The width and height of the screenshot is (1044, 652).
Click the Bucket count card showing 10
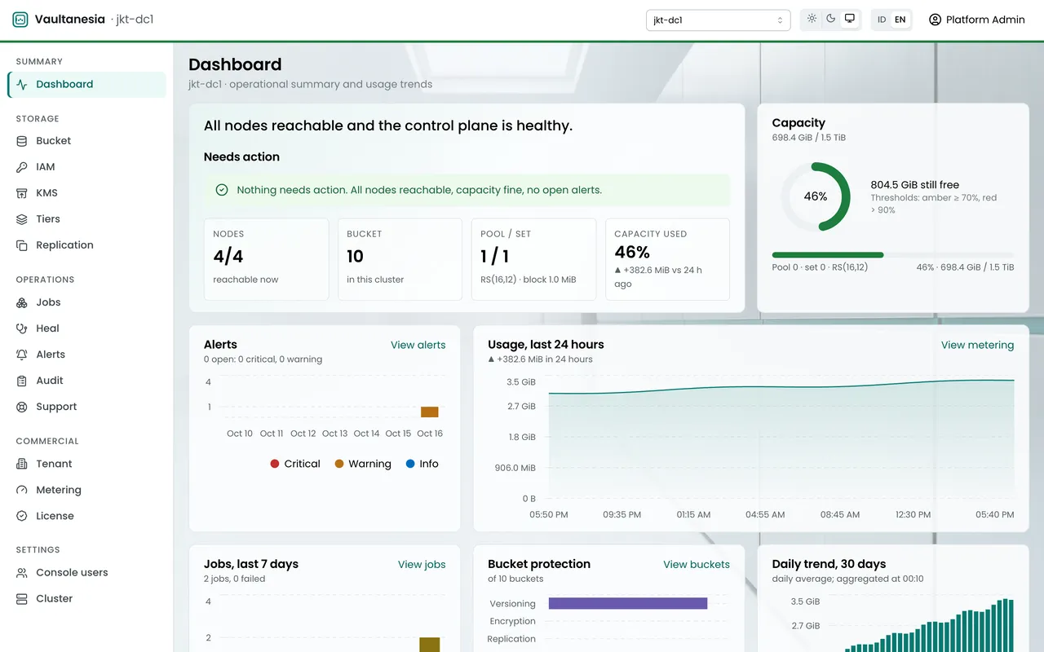point(400,259)
